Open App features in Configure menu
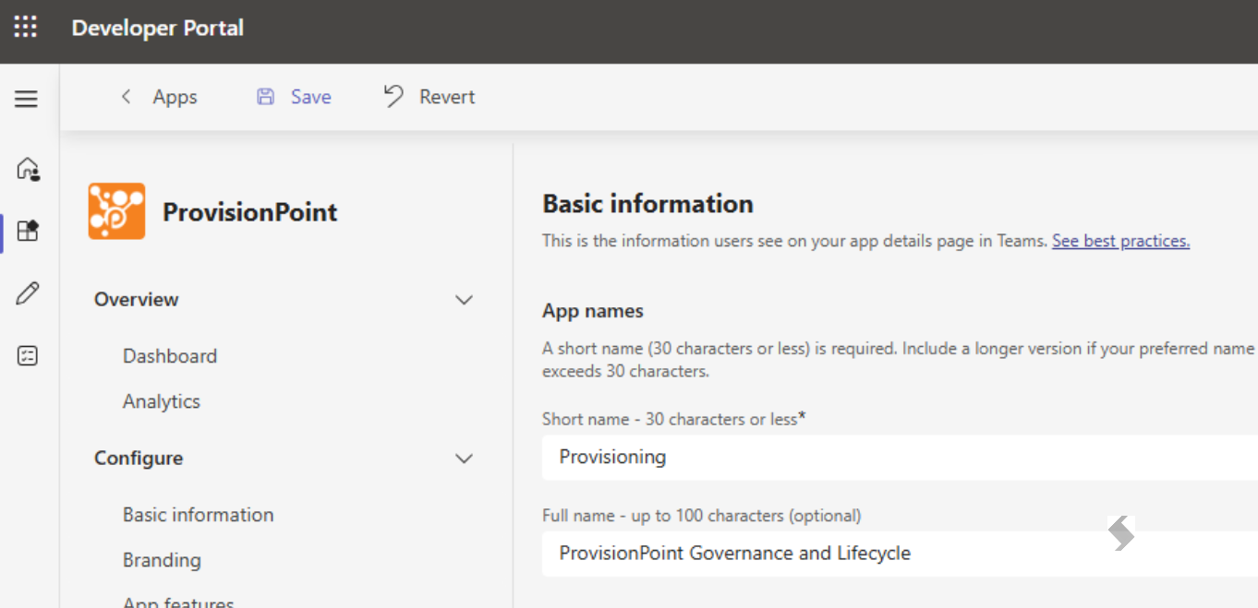The image size is (1258, 608). tap(178, 602)
